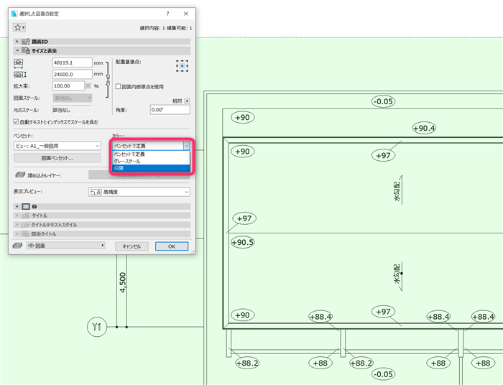
Task: Select グレースケール from the color list
Action: coord(151,161)
